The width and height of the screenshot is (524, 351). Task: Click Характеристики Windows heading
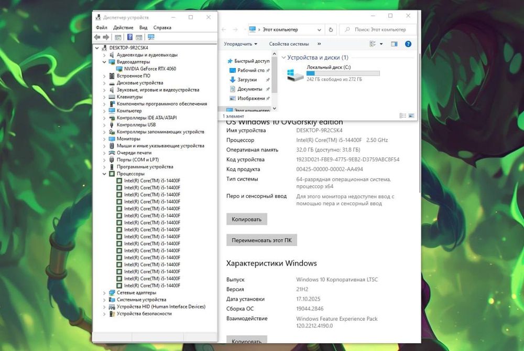point(271,263)
